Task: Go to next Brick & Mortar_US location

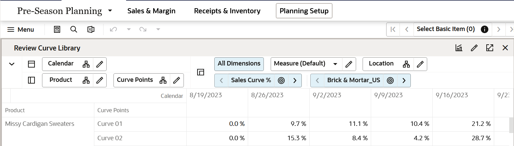Action: 404,81
